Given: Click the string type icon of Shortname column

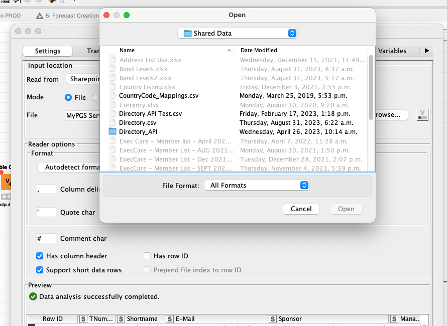Looking at the screenshot, I should pyautogui.click(x=121, y=319).
